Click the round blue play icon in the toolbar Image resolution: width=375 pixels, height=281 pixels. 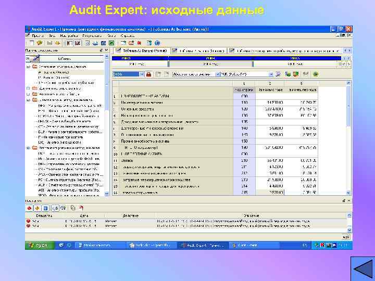157,43
